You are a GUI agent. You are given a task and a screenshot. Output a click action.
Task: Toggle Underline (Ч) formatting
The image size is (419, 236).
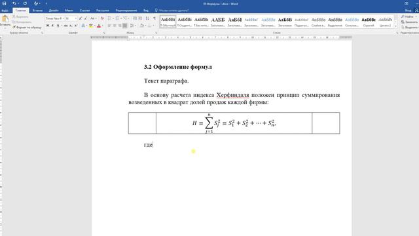58,26
